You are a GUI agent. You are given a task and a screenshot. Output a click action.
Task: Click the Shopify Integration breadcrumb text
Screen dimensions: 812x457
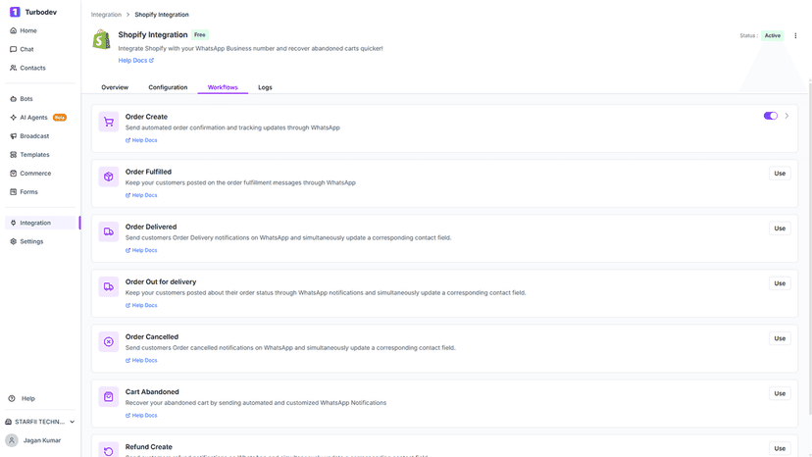click(162, 15)
